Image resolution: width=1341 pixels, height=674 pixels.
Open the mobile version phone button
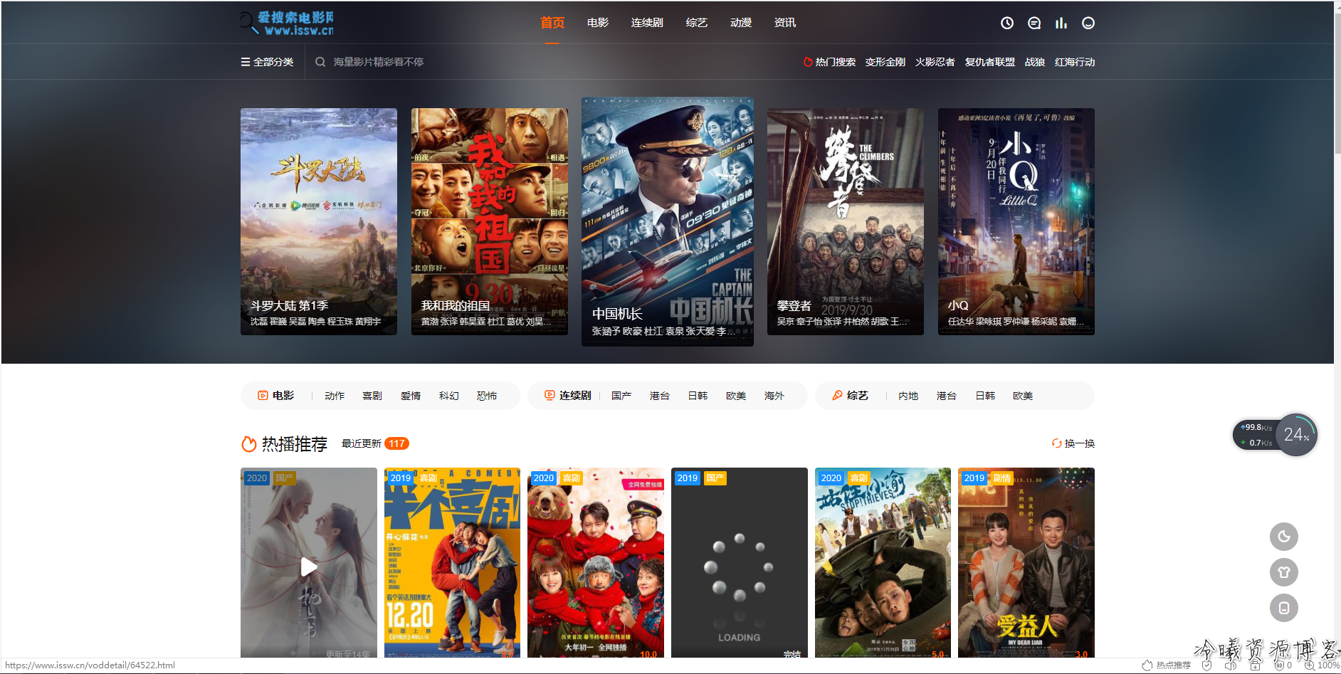(1283, 608)
